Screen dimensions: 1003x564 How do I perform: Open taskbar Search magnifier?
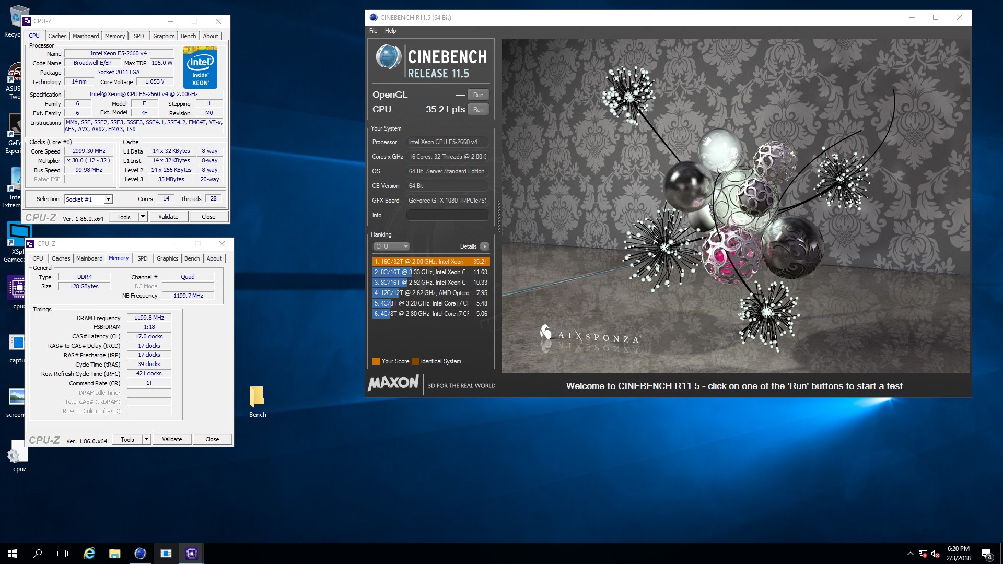[x=38, y=554]
